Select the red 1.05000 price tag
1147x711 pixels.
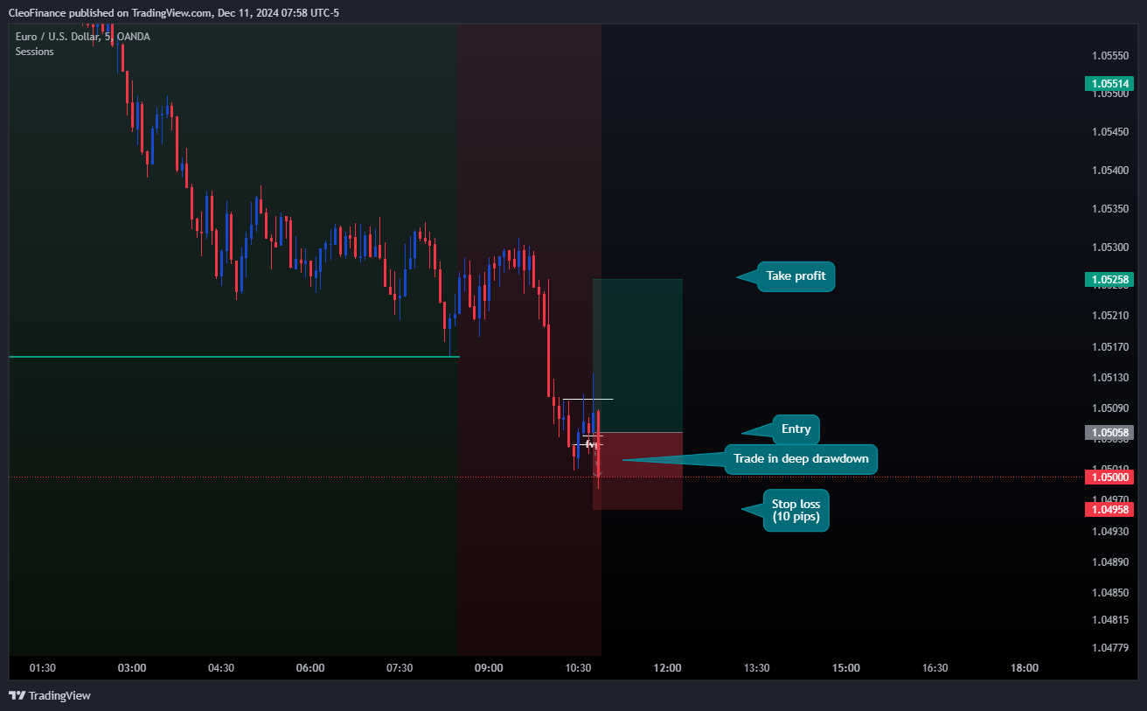coord(1109,477)
